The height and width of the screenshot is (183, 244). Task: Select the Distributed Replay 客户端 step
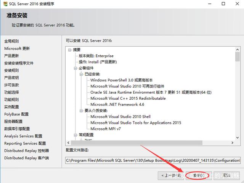click(27, 158)
